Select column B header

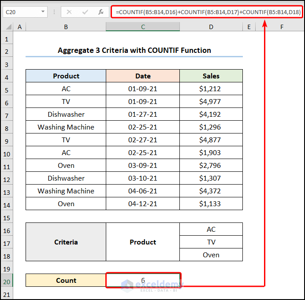click(66, 26)
